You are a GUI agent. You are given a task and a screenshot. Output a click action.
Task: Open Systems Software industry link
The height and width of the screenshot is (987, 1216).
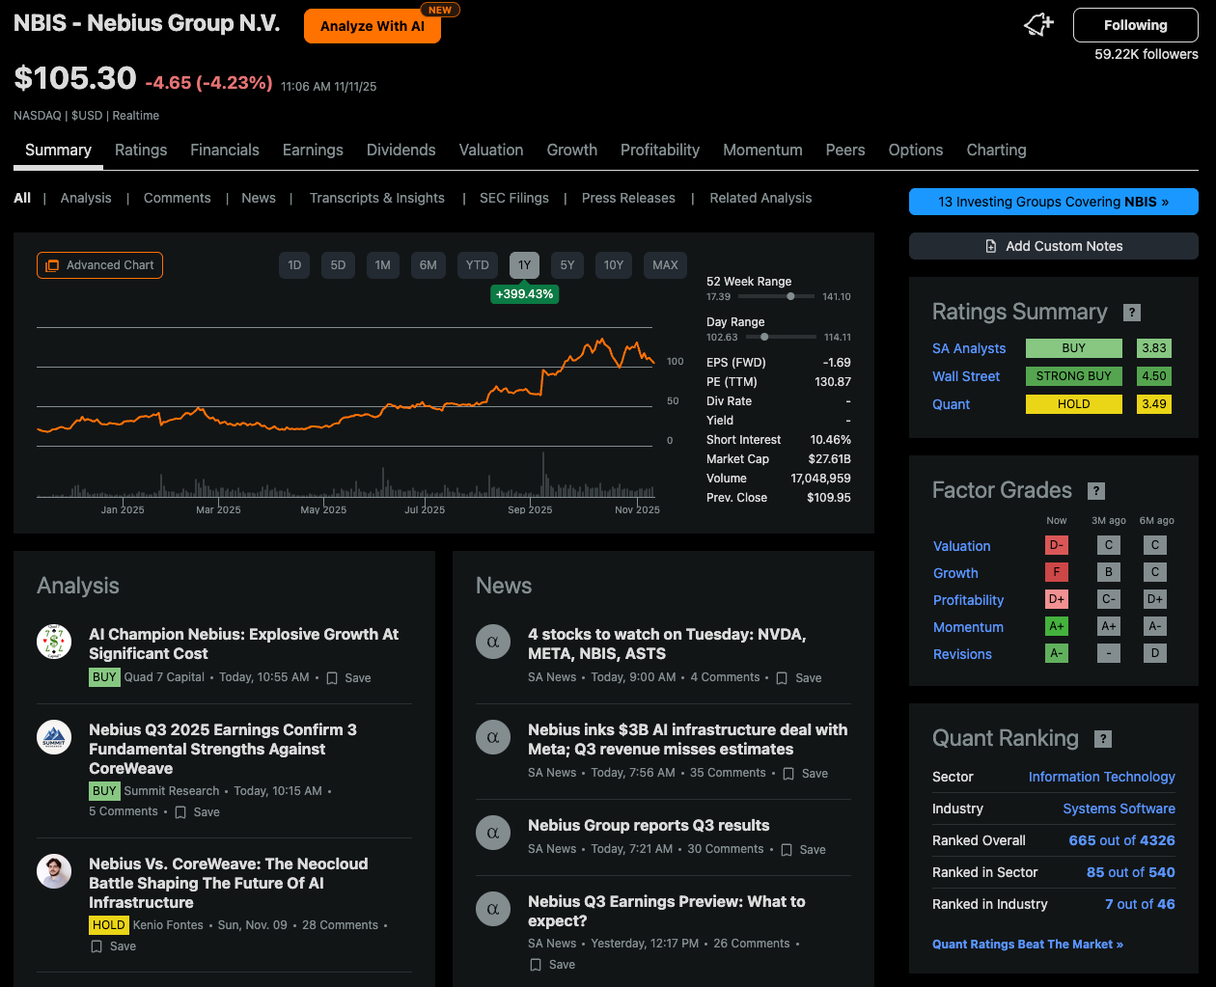[1119, 809]
